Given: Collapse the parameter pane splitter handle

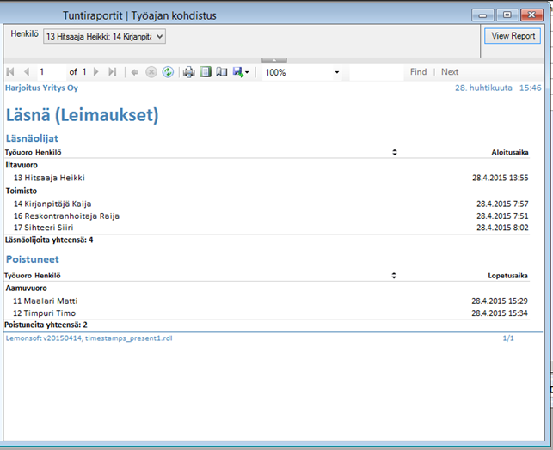Looking at the screenshot, I should pyautogui.click(x=276, y=60).
